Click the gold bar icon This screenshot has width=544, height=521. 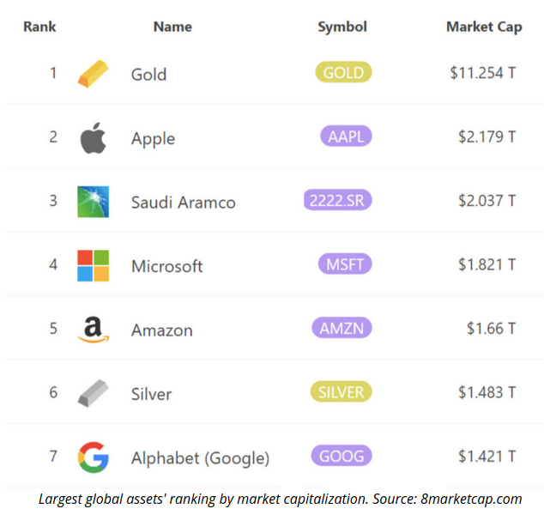[93, 74]
